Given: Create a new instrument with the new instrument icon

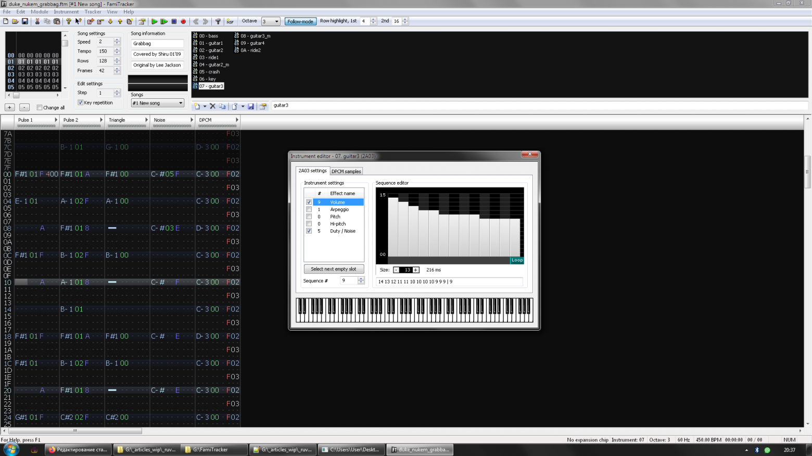Looking at the screenshot, I should click(x=197, y=106).
